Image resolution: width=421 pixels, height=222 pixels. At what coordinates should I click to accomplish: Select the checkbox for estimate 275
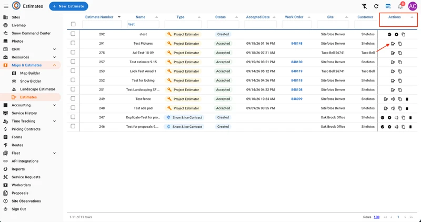point(73,53)
